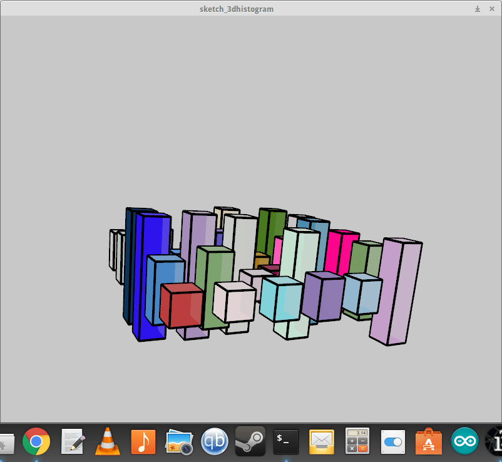Image resolution: width=502 pixels, height=462 pixels.
Task: Launch the calculator app
Action: 357,441
